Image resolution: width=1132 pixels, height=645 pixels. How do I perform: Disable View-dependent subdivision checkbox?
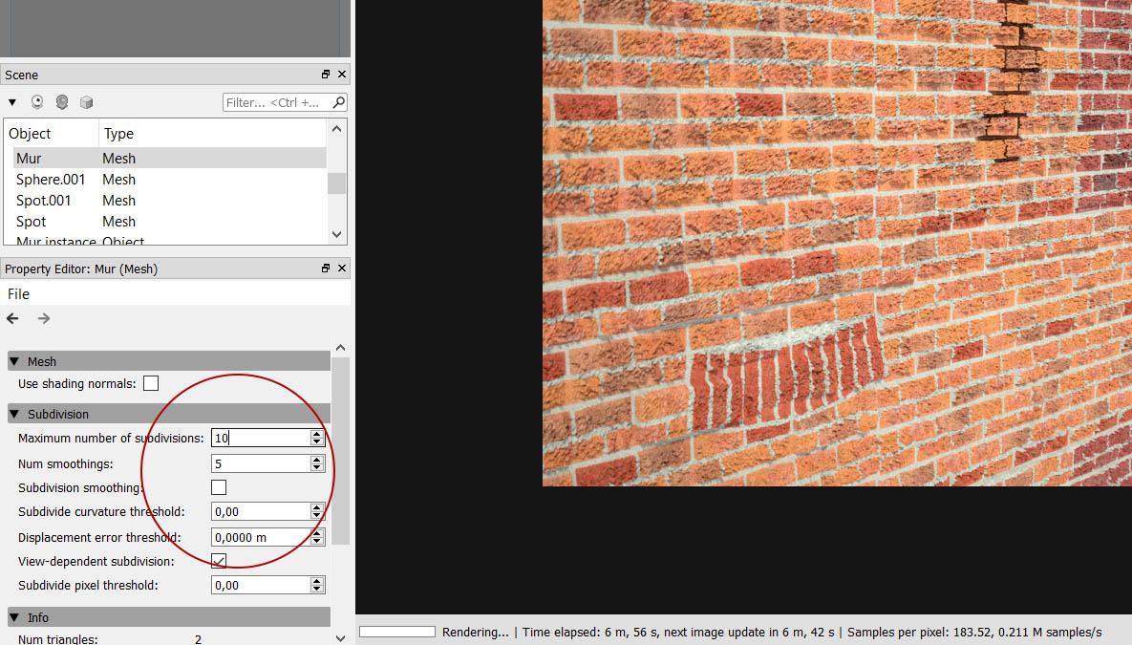[x=219, y=561]
